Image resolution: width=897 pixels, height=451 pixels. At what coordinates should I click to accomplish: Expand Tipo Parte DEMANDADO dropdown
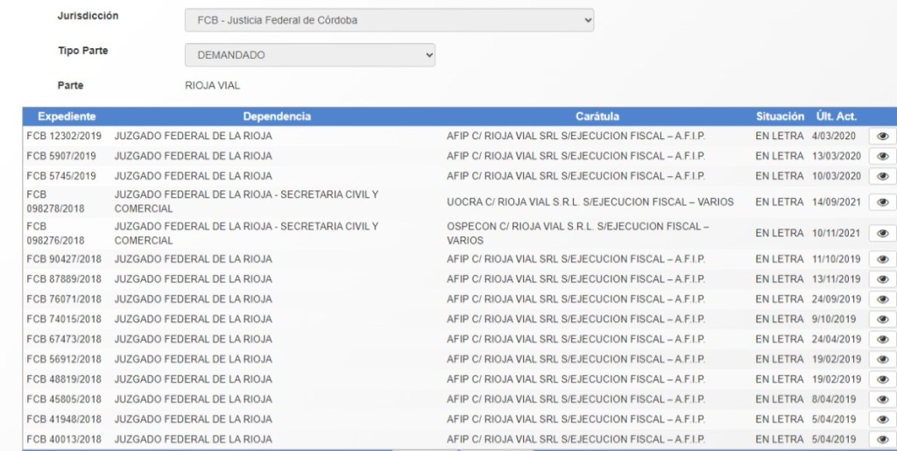point(309,55)
